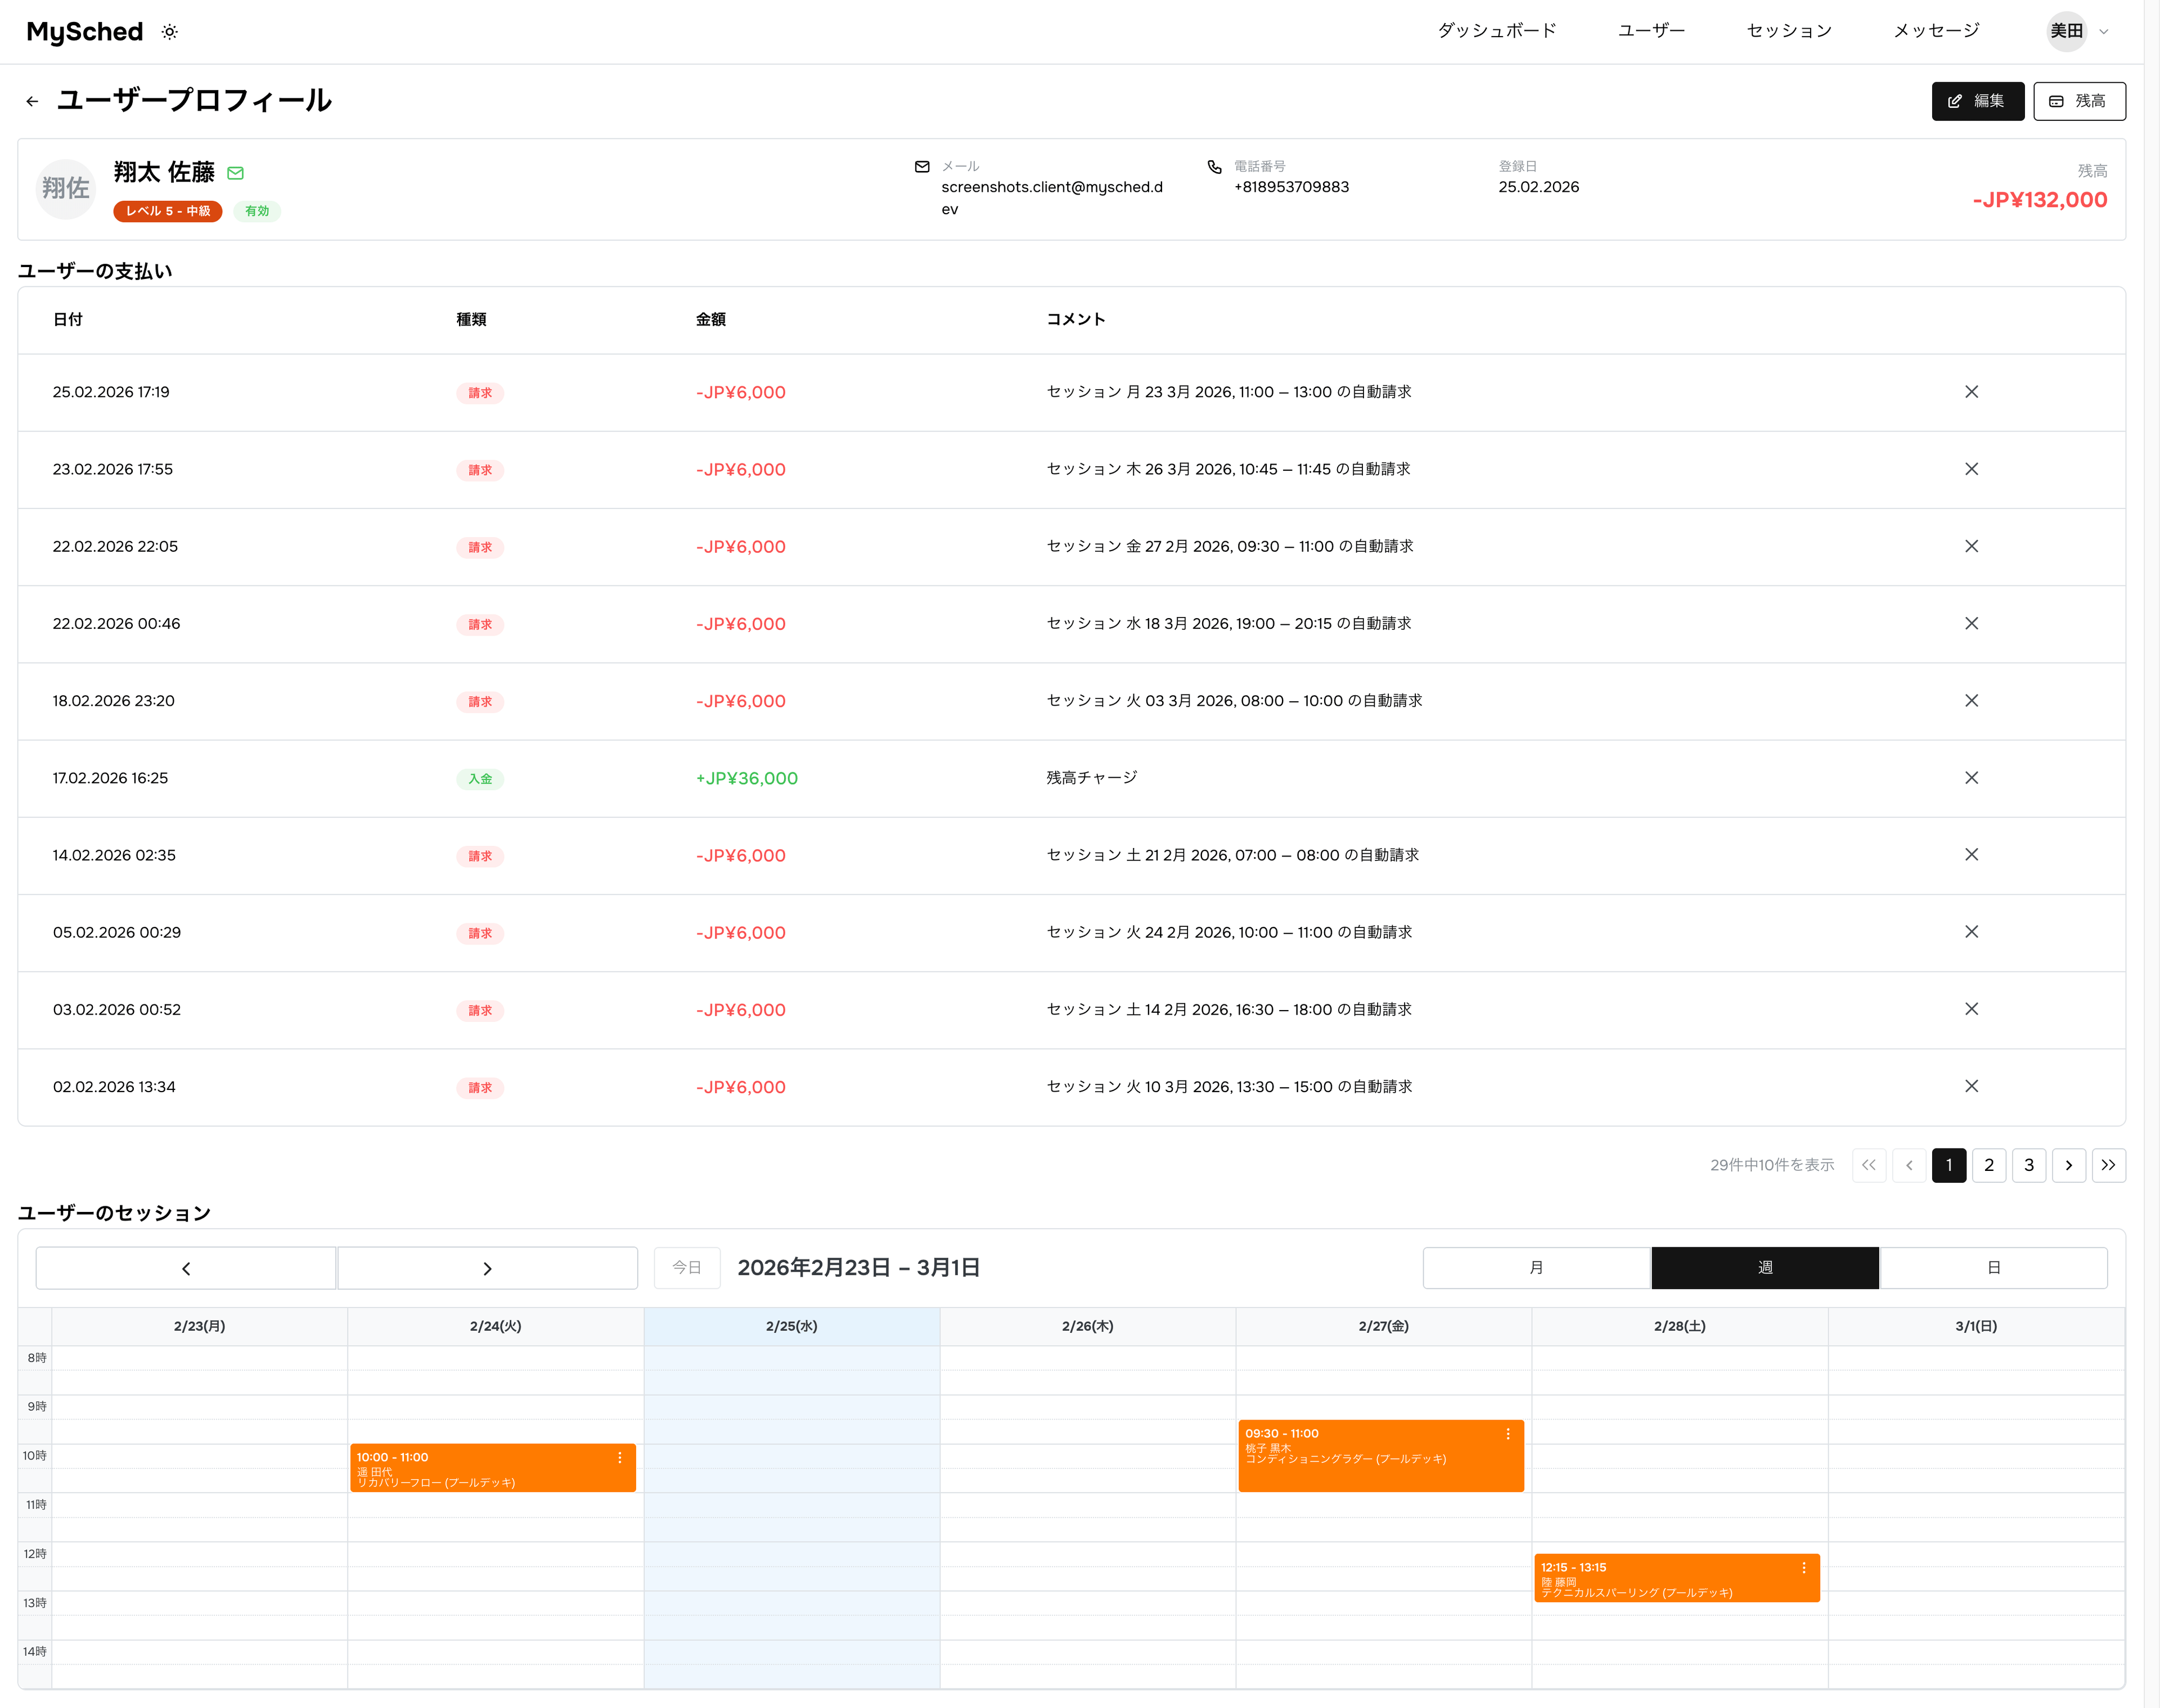Advance to next calendar week

[487, 1268]
